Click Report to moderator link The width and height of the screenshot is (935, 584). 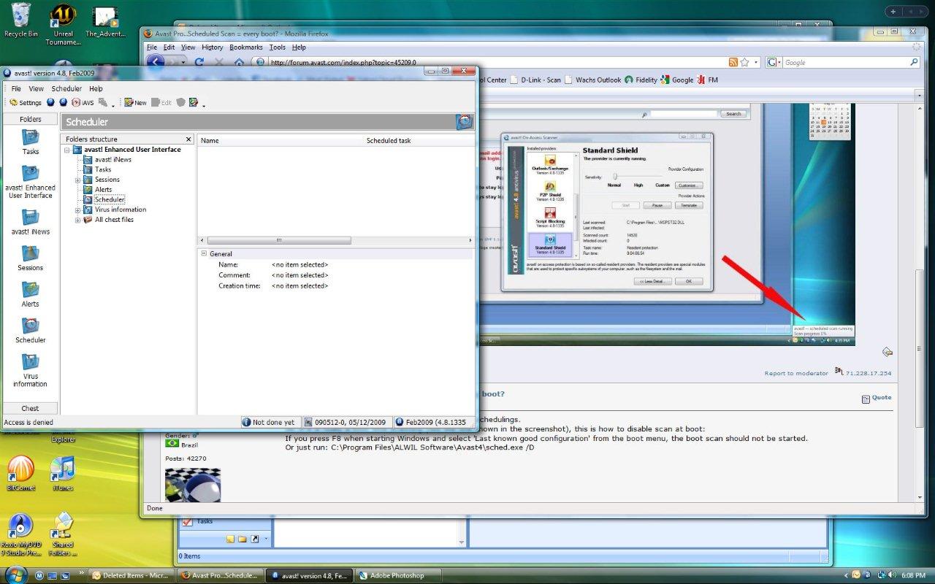[x=796, y=373]
